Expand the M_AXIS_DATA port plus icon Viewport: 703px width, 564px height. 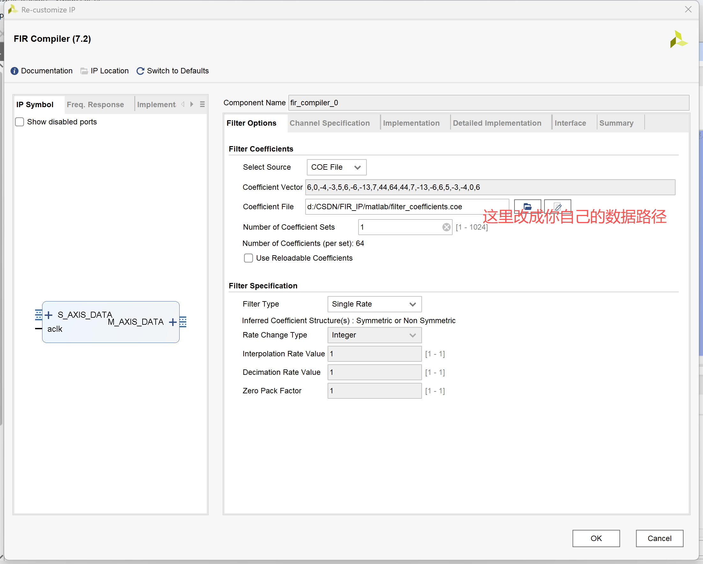click(173, 322)
